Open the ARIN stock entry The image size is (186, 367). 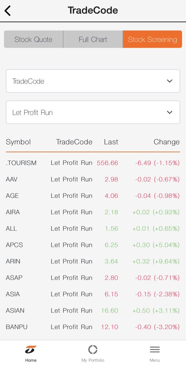coord(93,261)
